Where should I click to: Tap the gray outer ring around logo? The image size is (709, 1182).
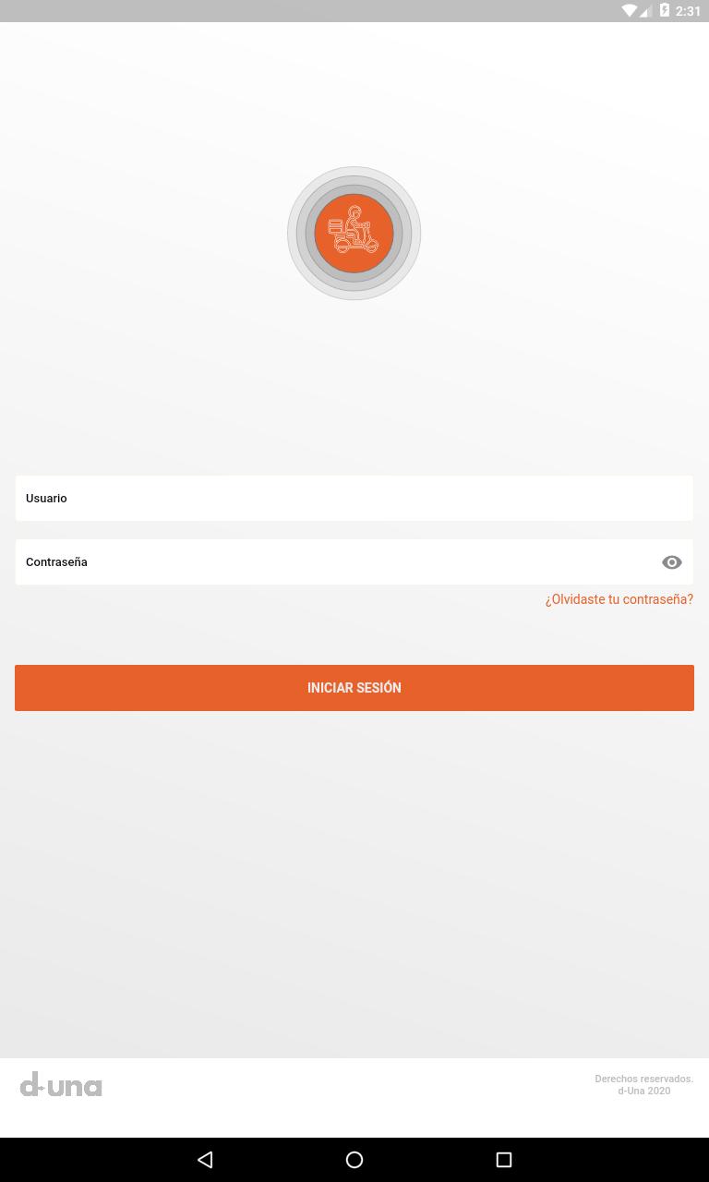[354, 173]
